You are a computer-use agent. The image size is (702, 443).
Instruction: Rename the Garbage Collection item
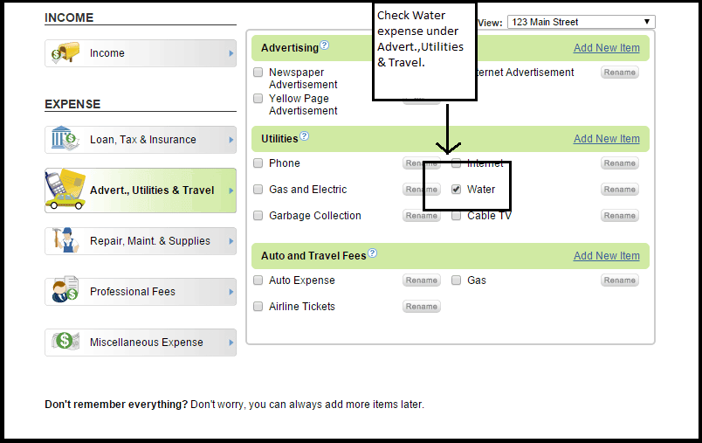[421, 216]
